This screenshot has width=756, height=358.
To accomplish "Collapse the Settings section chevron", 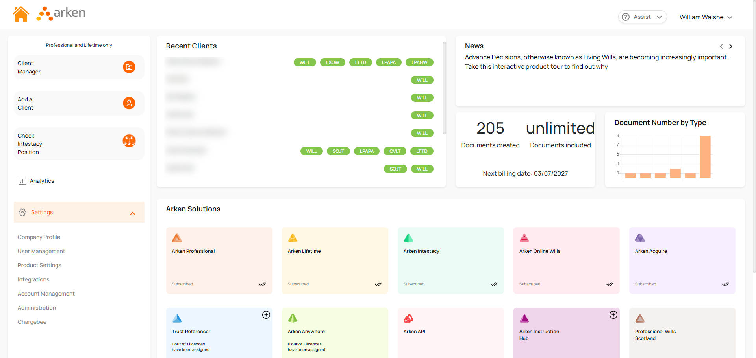I will tap(133, 213).
